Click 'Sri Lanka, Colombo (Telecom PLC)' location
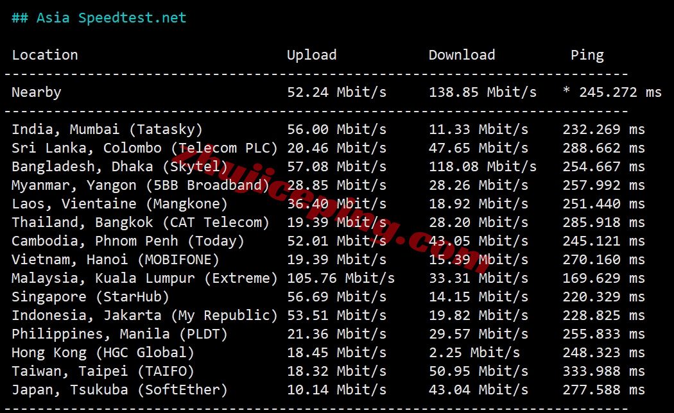This screenshot has height=413, width=674. tap(145, 148)
